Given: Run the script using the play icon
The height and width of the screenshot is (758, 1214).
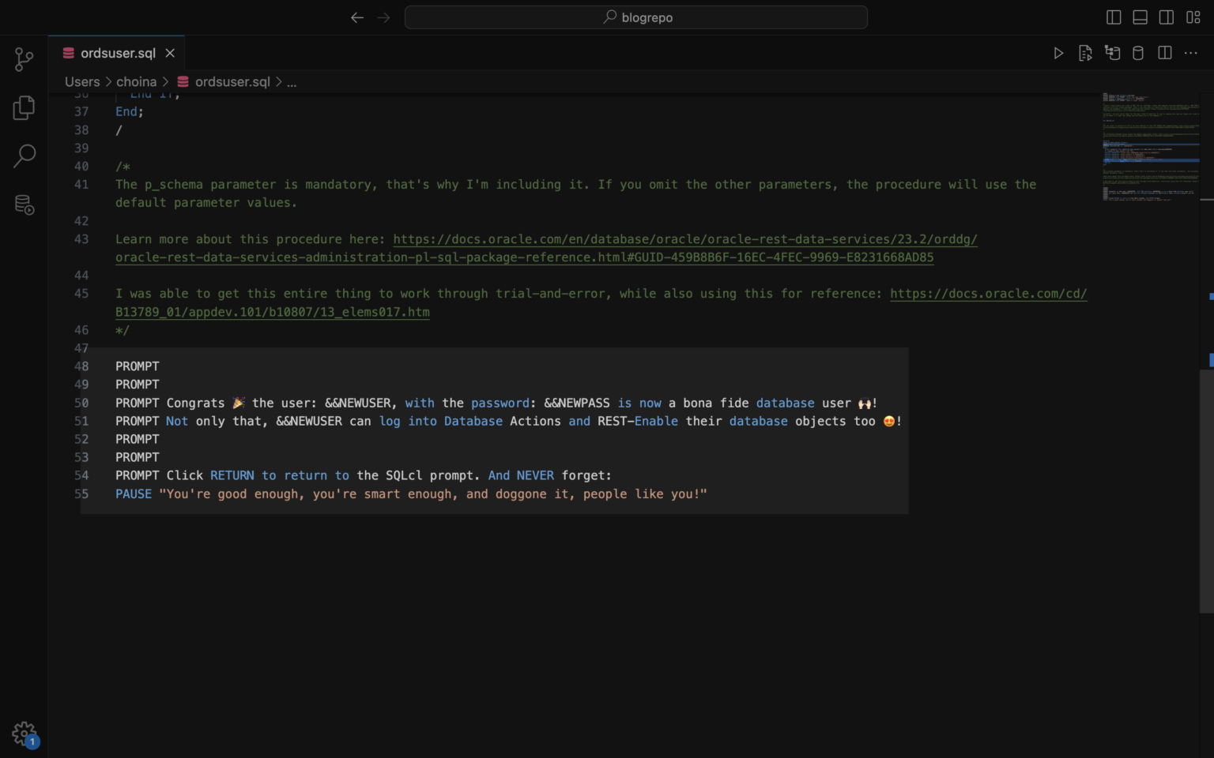Looking at the screenshot, I should (1058, 53).
